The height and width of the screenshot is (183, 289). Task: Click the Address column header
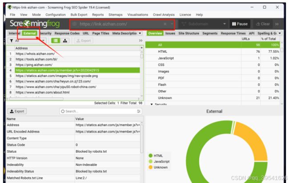77,48
